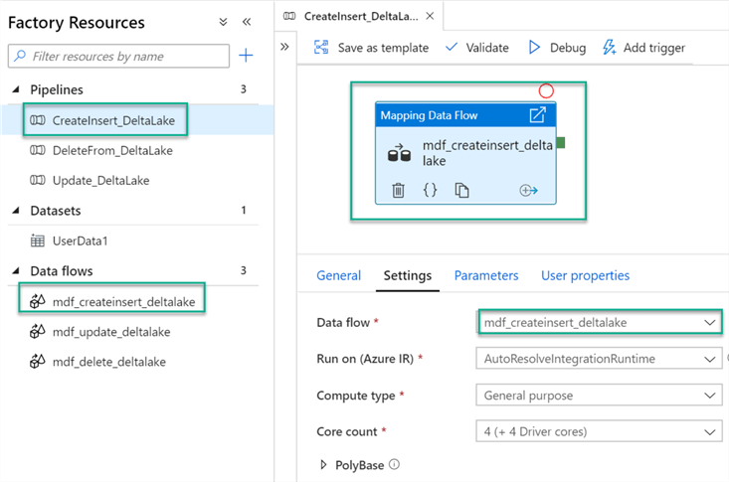Click the clone copy icon on activity
Screen dimensions: 729x482
click(461, 190)
